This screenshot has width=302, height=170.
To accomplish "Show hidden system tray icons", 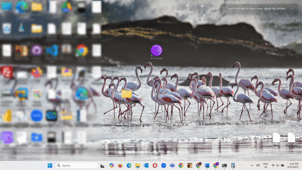I will (252, 165).
